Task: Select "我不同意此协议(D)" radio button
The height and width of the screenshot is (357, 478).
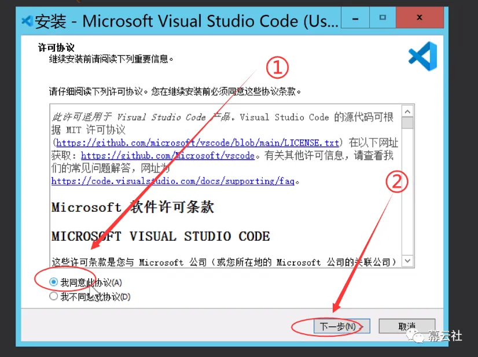Action: [x=53, y=296]
